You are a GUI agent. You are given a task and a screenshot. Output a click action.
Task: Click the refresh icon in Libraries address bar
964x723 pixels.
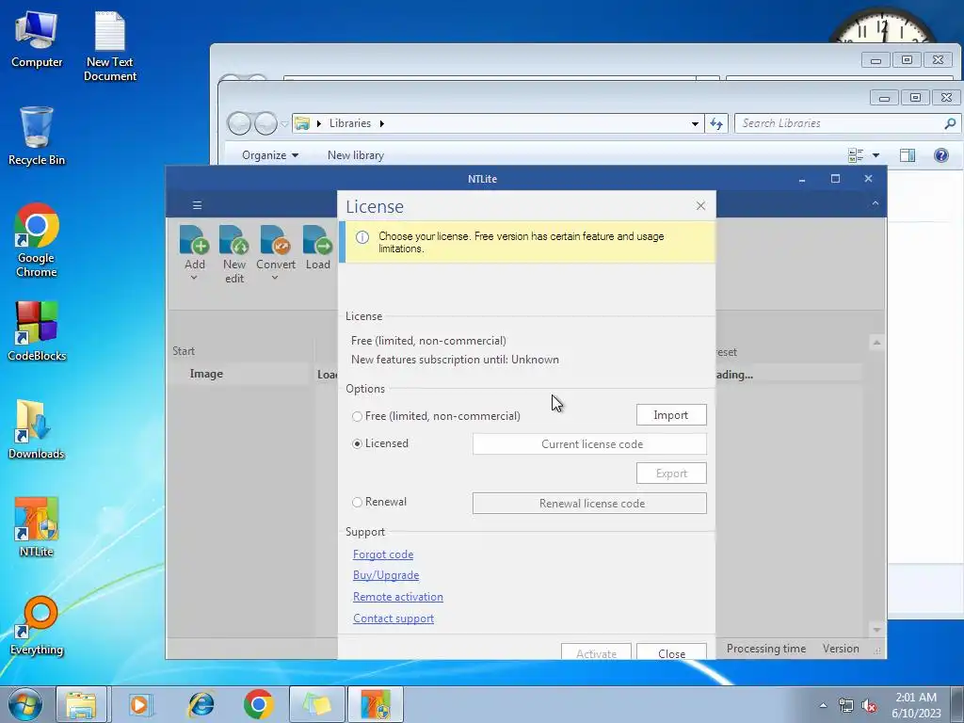(716, 123)
